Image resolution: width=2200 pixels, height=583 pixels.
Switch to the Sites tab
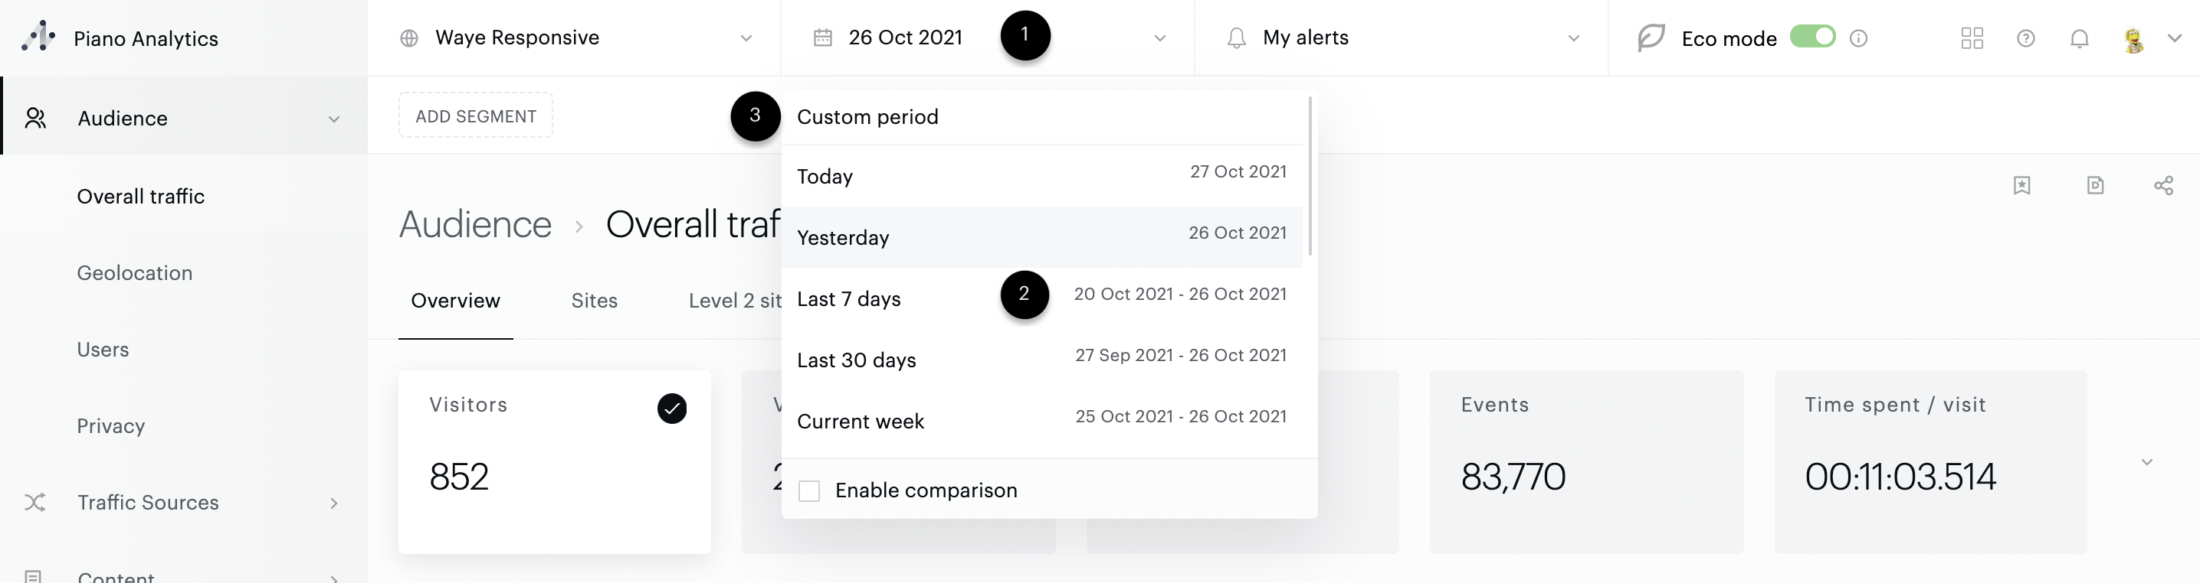(x=594, y=301)
